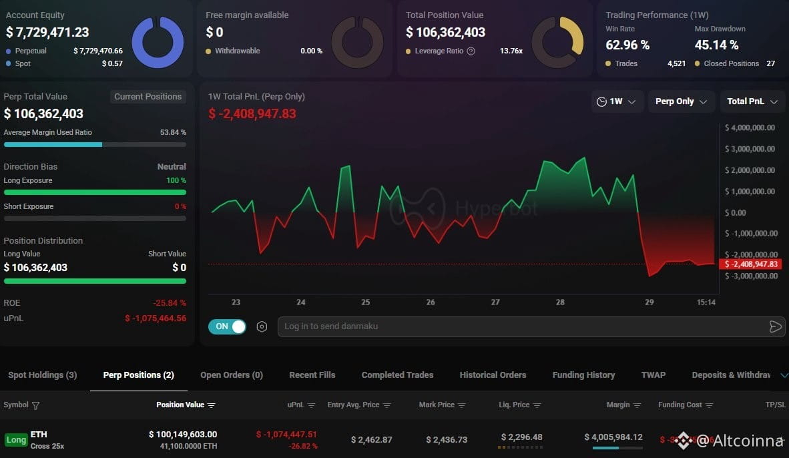
Task: Sort by Mark Price column icon
Action: pyautogui.click(x=462, y=405)
